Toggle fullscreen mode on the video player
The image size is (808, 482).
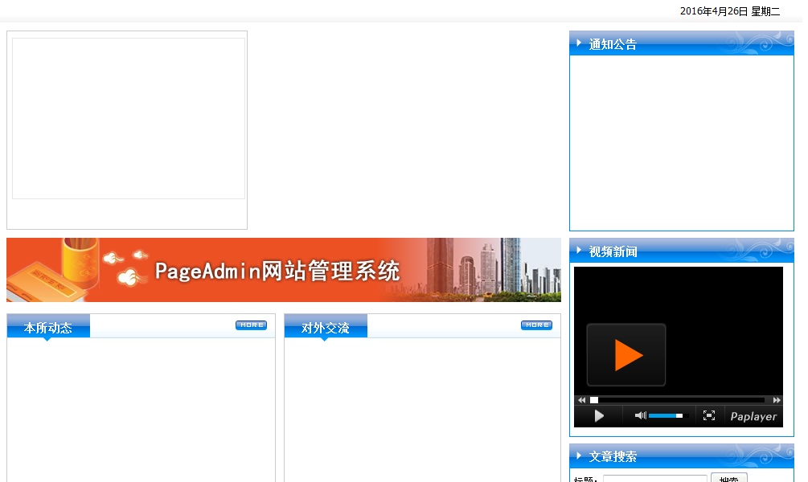(708, 415)
